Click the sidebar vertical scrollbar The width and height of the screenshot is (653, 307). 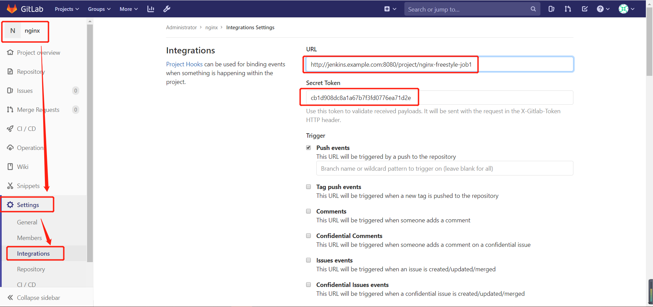coord(90,143)
